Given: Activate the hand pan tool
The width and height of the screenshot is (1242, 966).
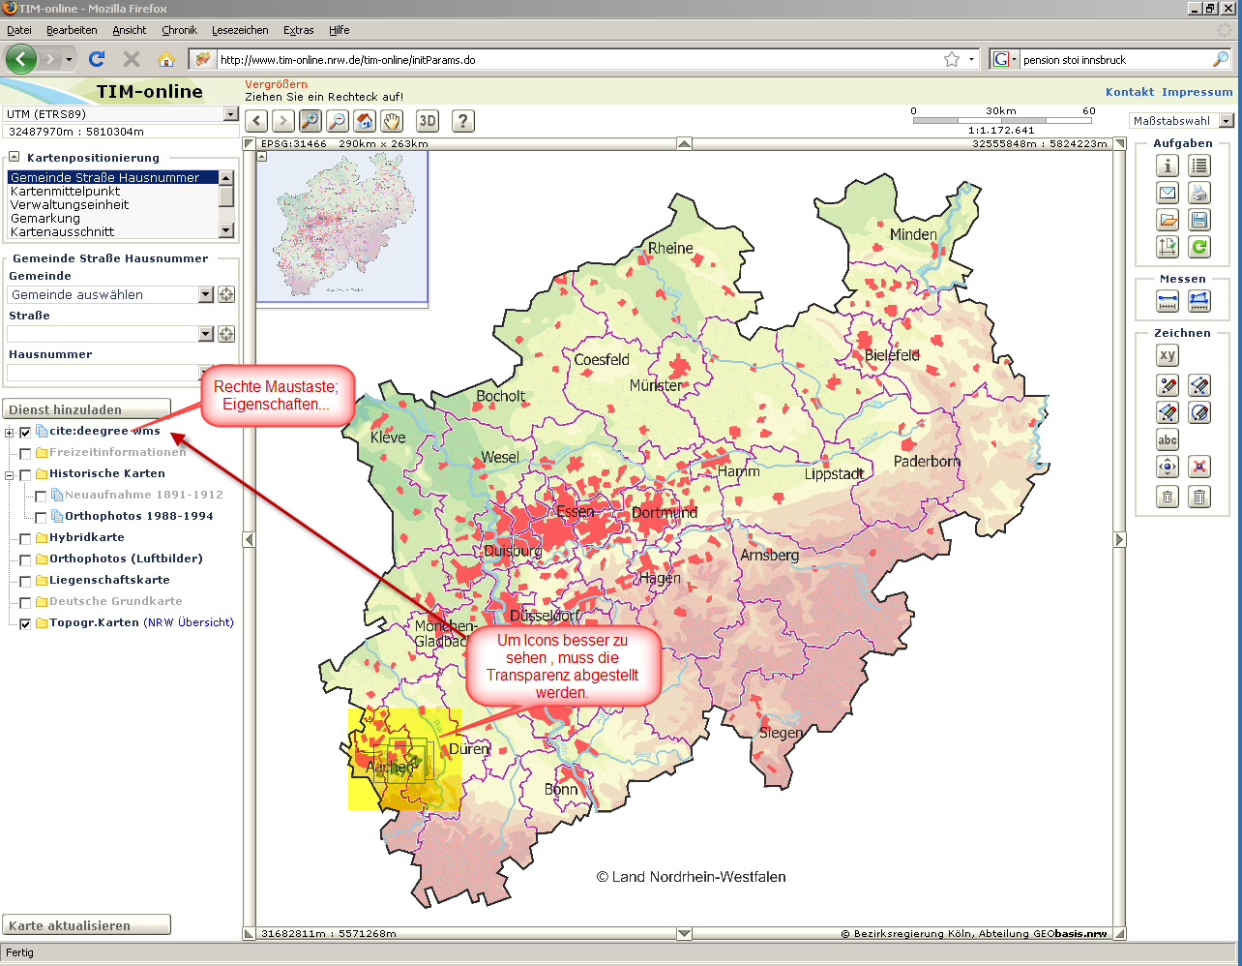Looking at the screenshot, I should (x=392, y=121).
